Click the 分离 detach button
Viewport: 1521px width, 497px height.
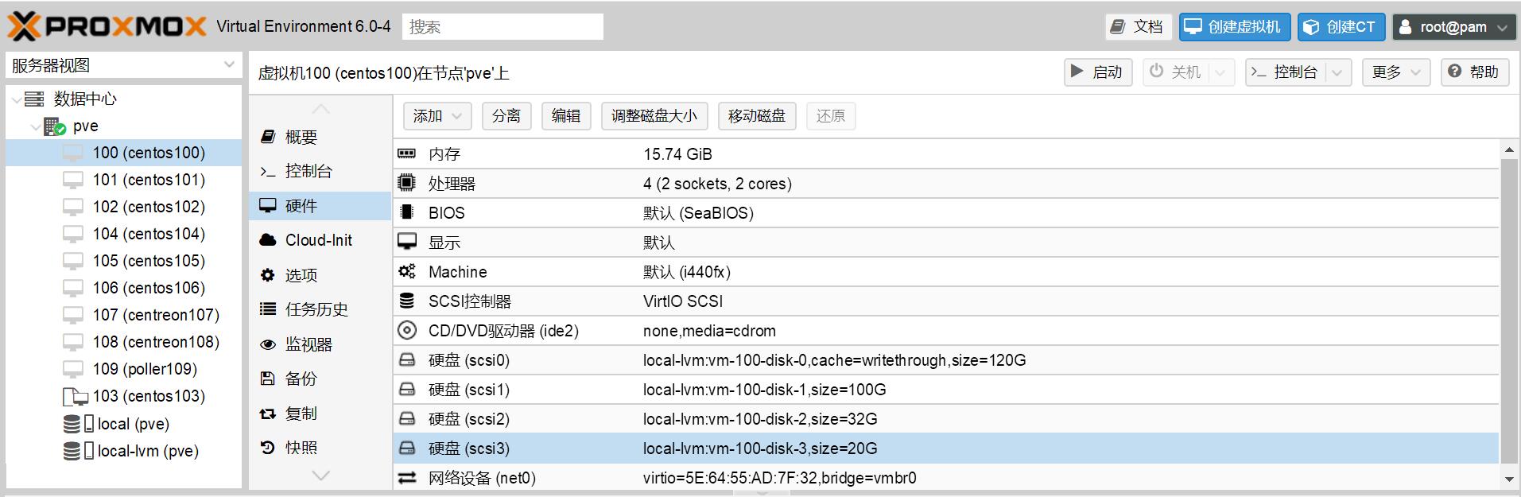[x=506, y=116]
